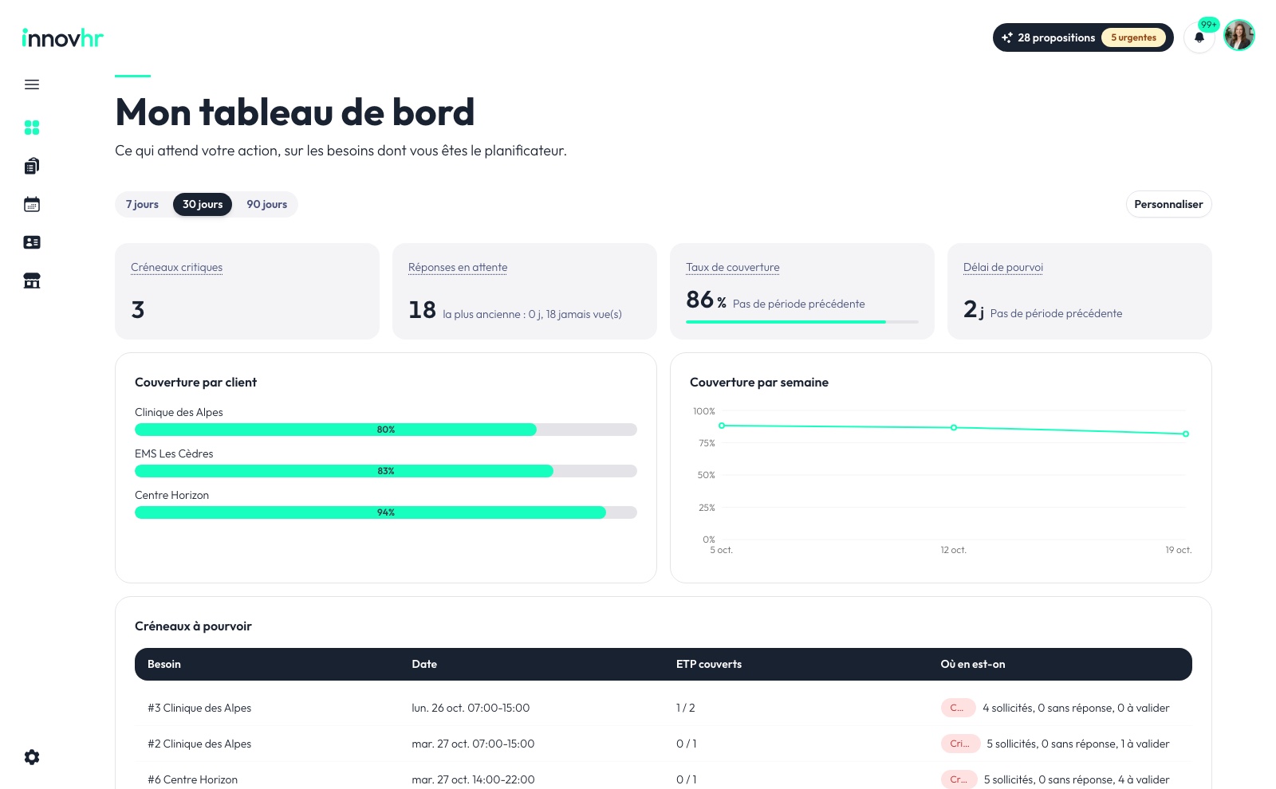Open the row #2 Clinique des Alpes
This screenshot has width=1276, height=789.
click(664, 744)
